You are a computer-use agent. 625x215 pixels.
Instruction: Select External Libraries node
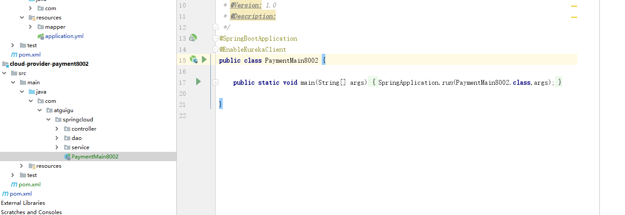[x=23, y=203]
